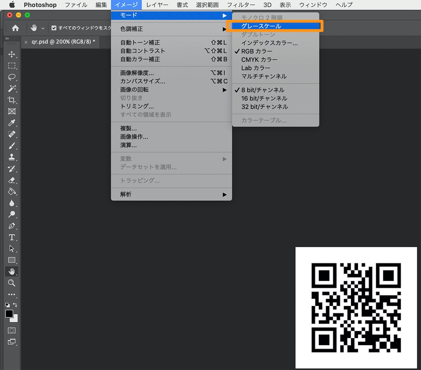The height and width of the screenshot is (370, 421).
Task: Expand the toolbar with double chevron
Action: click(x=7, y=38)
